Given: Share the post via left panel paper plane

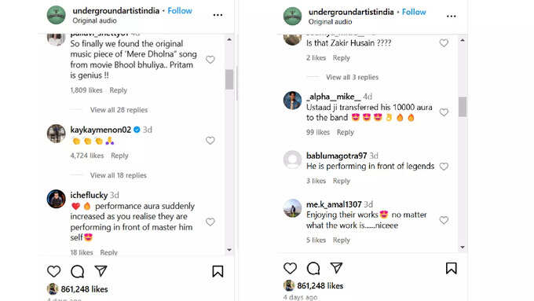Looking at the screenshot, I should click(101, 270).
